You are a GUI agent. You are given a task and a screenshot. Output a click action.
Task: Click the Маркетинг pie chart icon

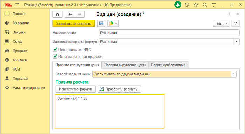[x=7, y=23]
